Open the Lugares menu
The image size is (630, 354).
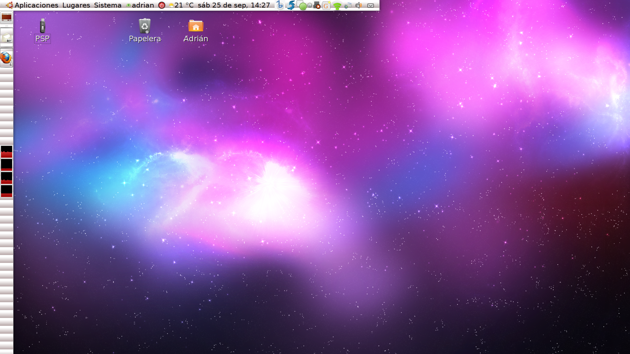[x=76, y=5]
